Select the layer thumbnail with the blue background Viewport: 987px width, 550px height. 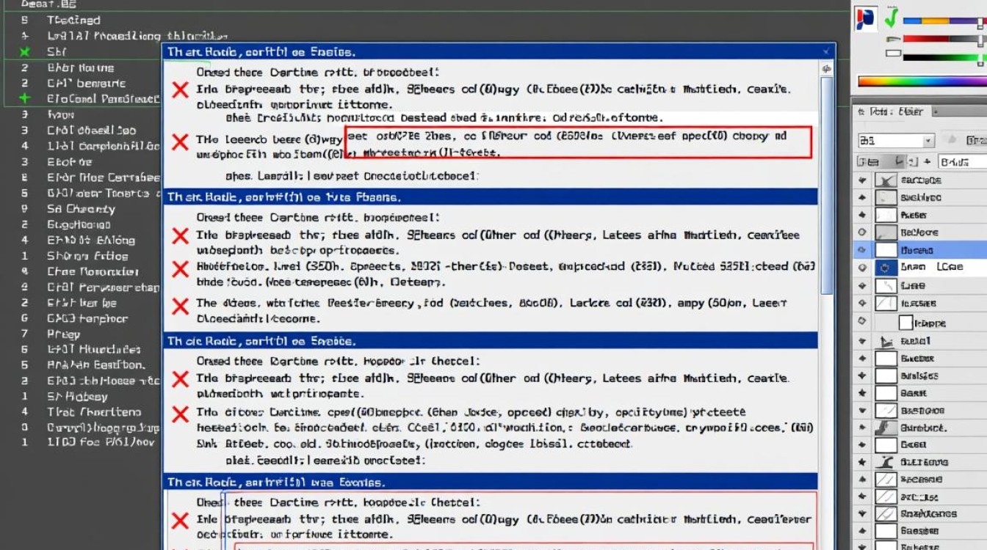[x=886, y=268]
